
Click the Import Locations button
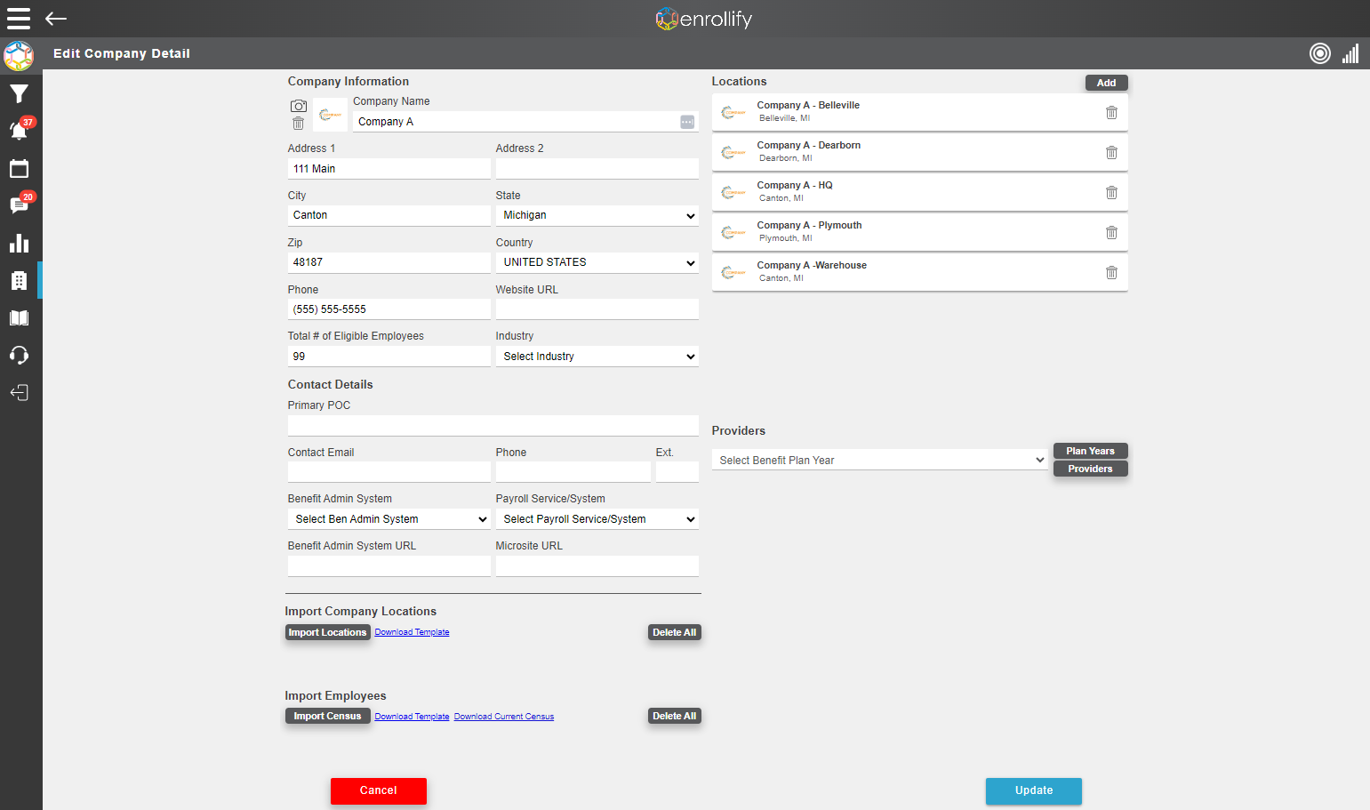tap(328, 632)
